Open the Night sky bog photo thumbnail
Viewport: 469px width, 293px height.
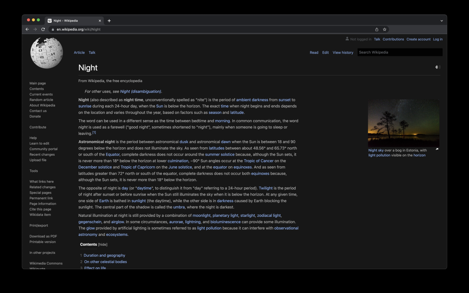[403, 123]
